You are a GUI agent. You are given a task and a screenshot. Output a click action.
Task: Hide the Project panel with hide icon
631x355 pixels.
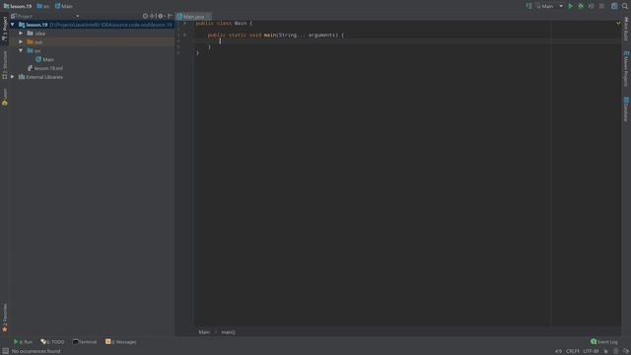click(x=170, y=16)
